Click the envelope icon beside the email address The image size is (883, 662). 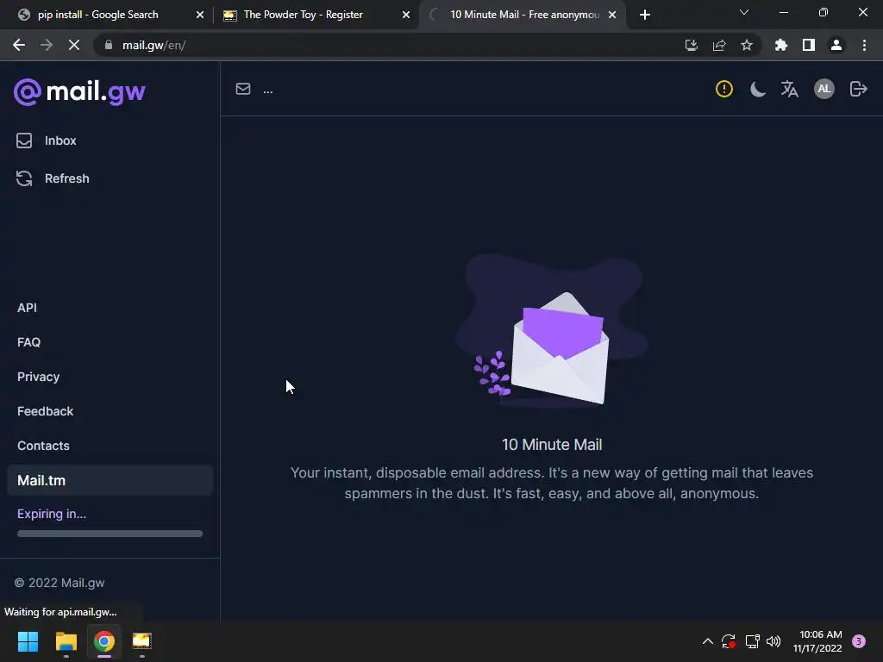click(x=242, y=89)
